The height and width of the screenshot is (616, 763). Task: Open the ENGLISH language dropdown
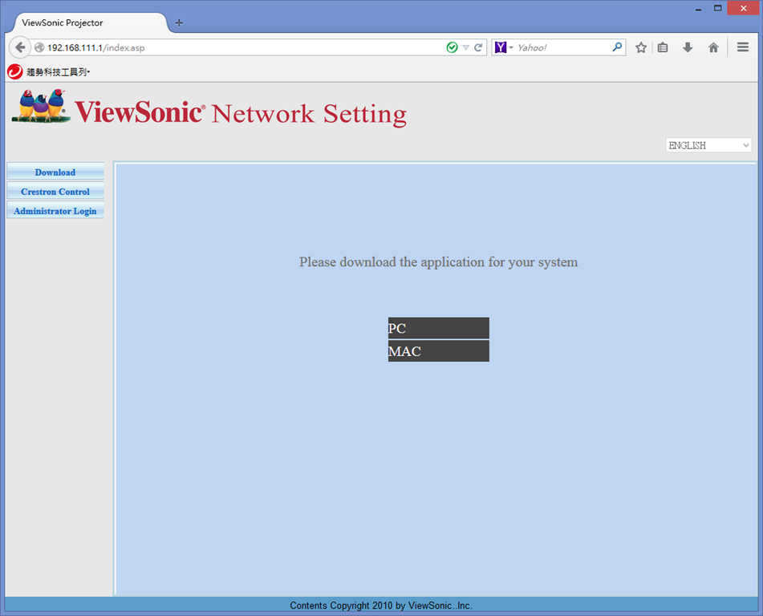(708, 145)
